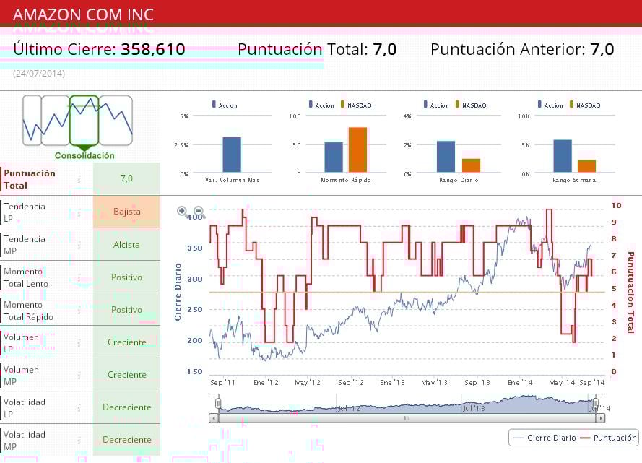Image resolution: width=642 pixels, height=463 pixels.
Task: Click the Creciente value for Volumen MP
Action: 126,375
